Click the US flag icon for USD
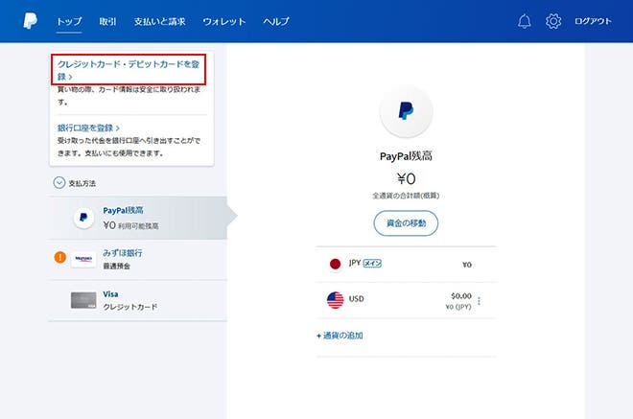This screenshot has height=419, width=633. tap(335, 300)
